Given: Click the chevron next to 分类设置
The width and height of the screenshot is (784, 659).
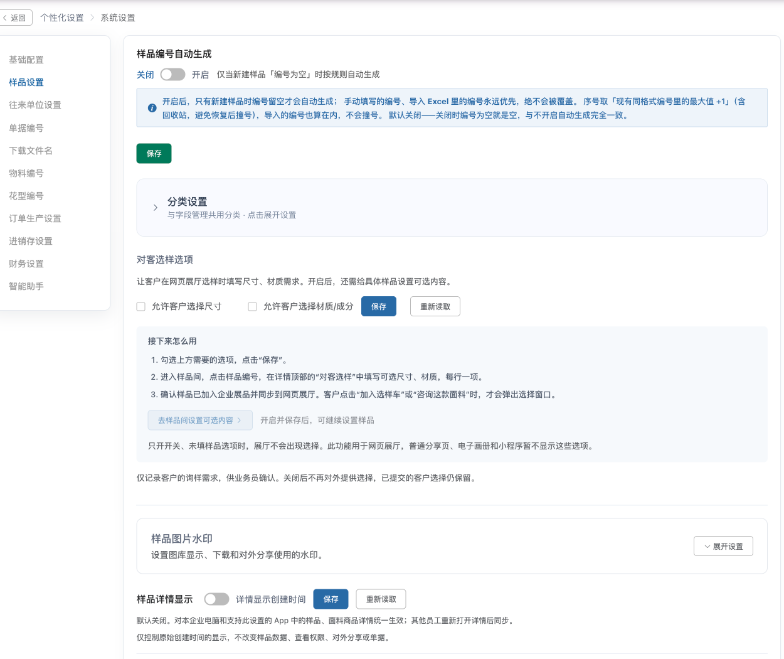Looking at the screenshot, I should (x=156, y=208).
